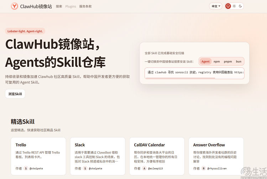Open the CalDAV Calendar skill card

click(x=157, y=156)
